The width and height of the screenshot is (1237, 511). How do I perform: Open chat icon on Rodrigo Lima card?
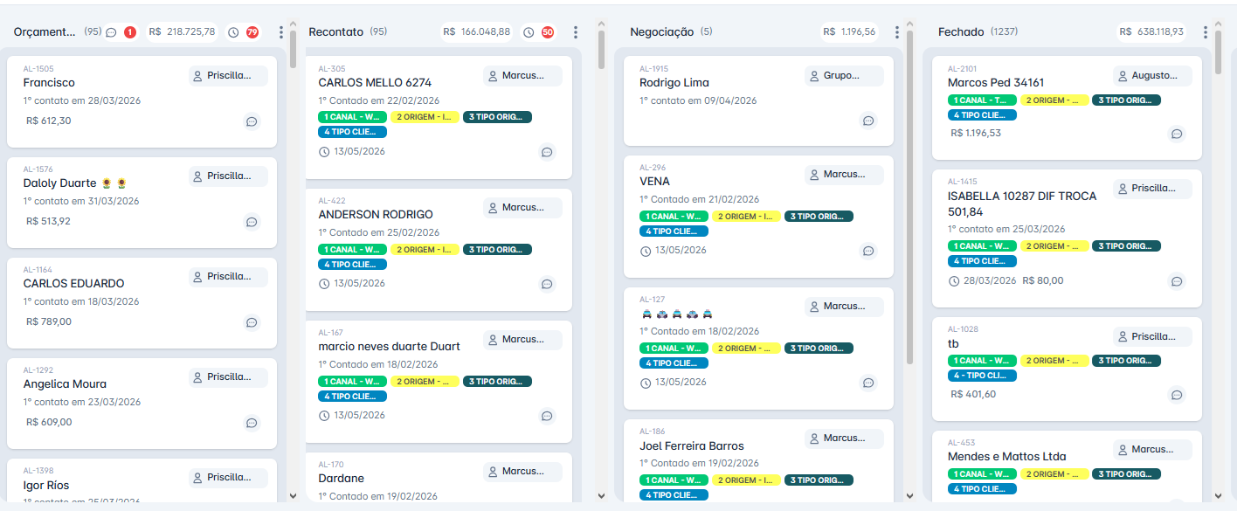click(x=868, y=121)
